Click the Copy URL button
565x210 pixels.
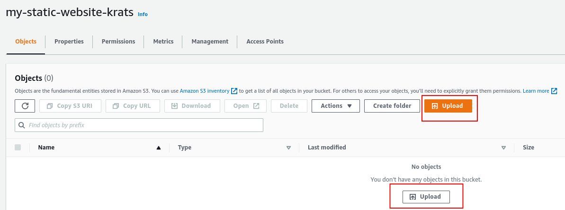coord(133,105)
